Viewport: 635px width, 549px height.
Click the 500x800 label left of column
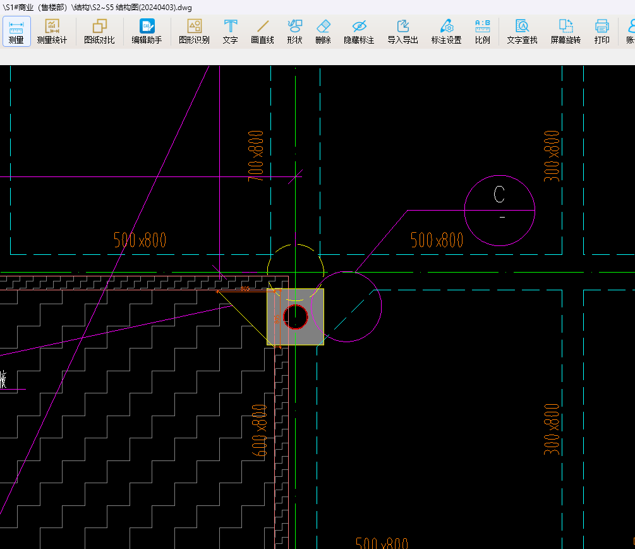pyautogui.click(x=140, y=240)
